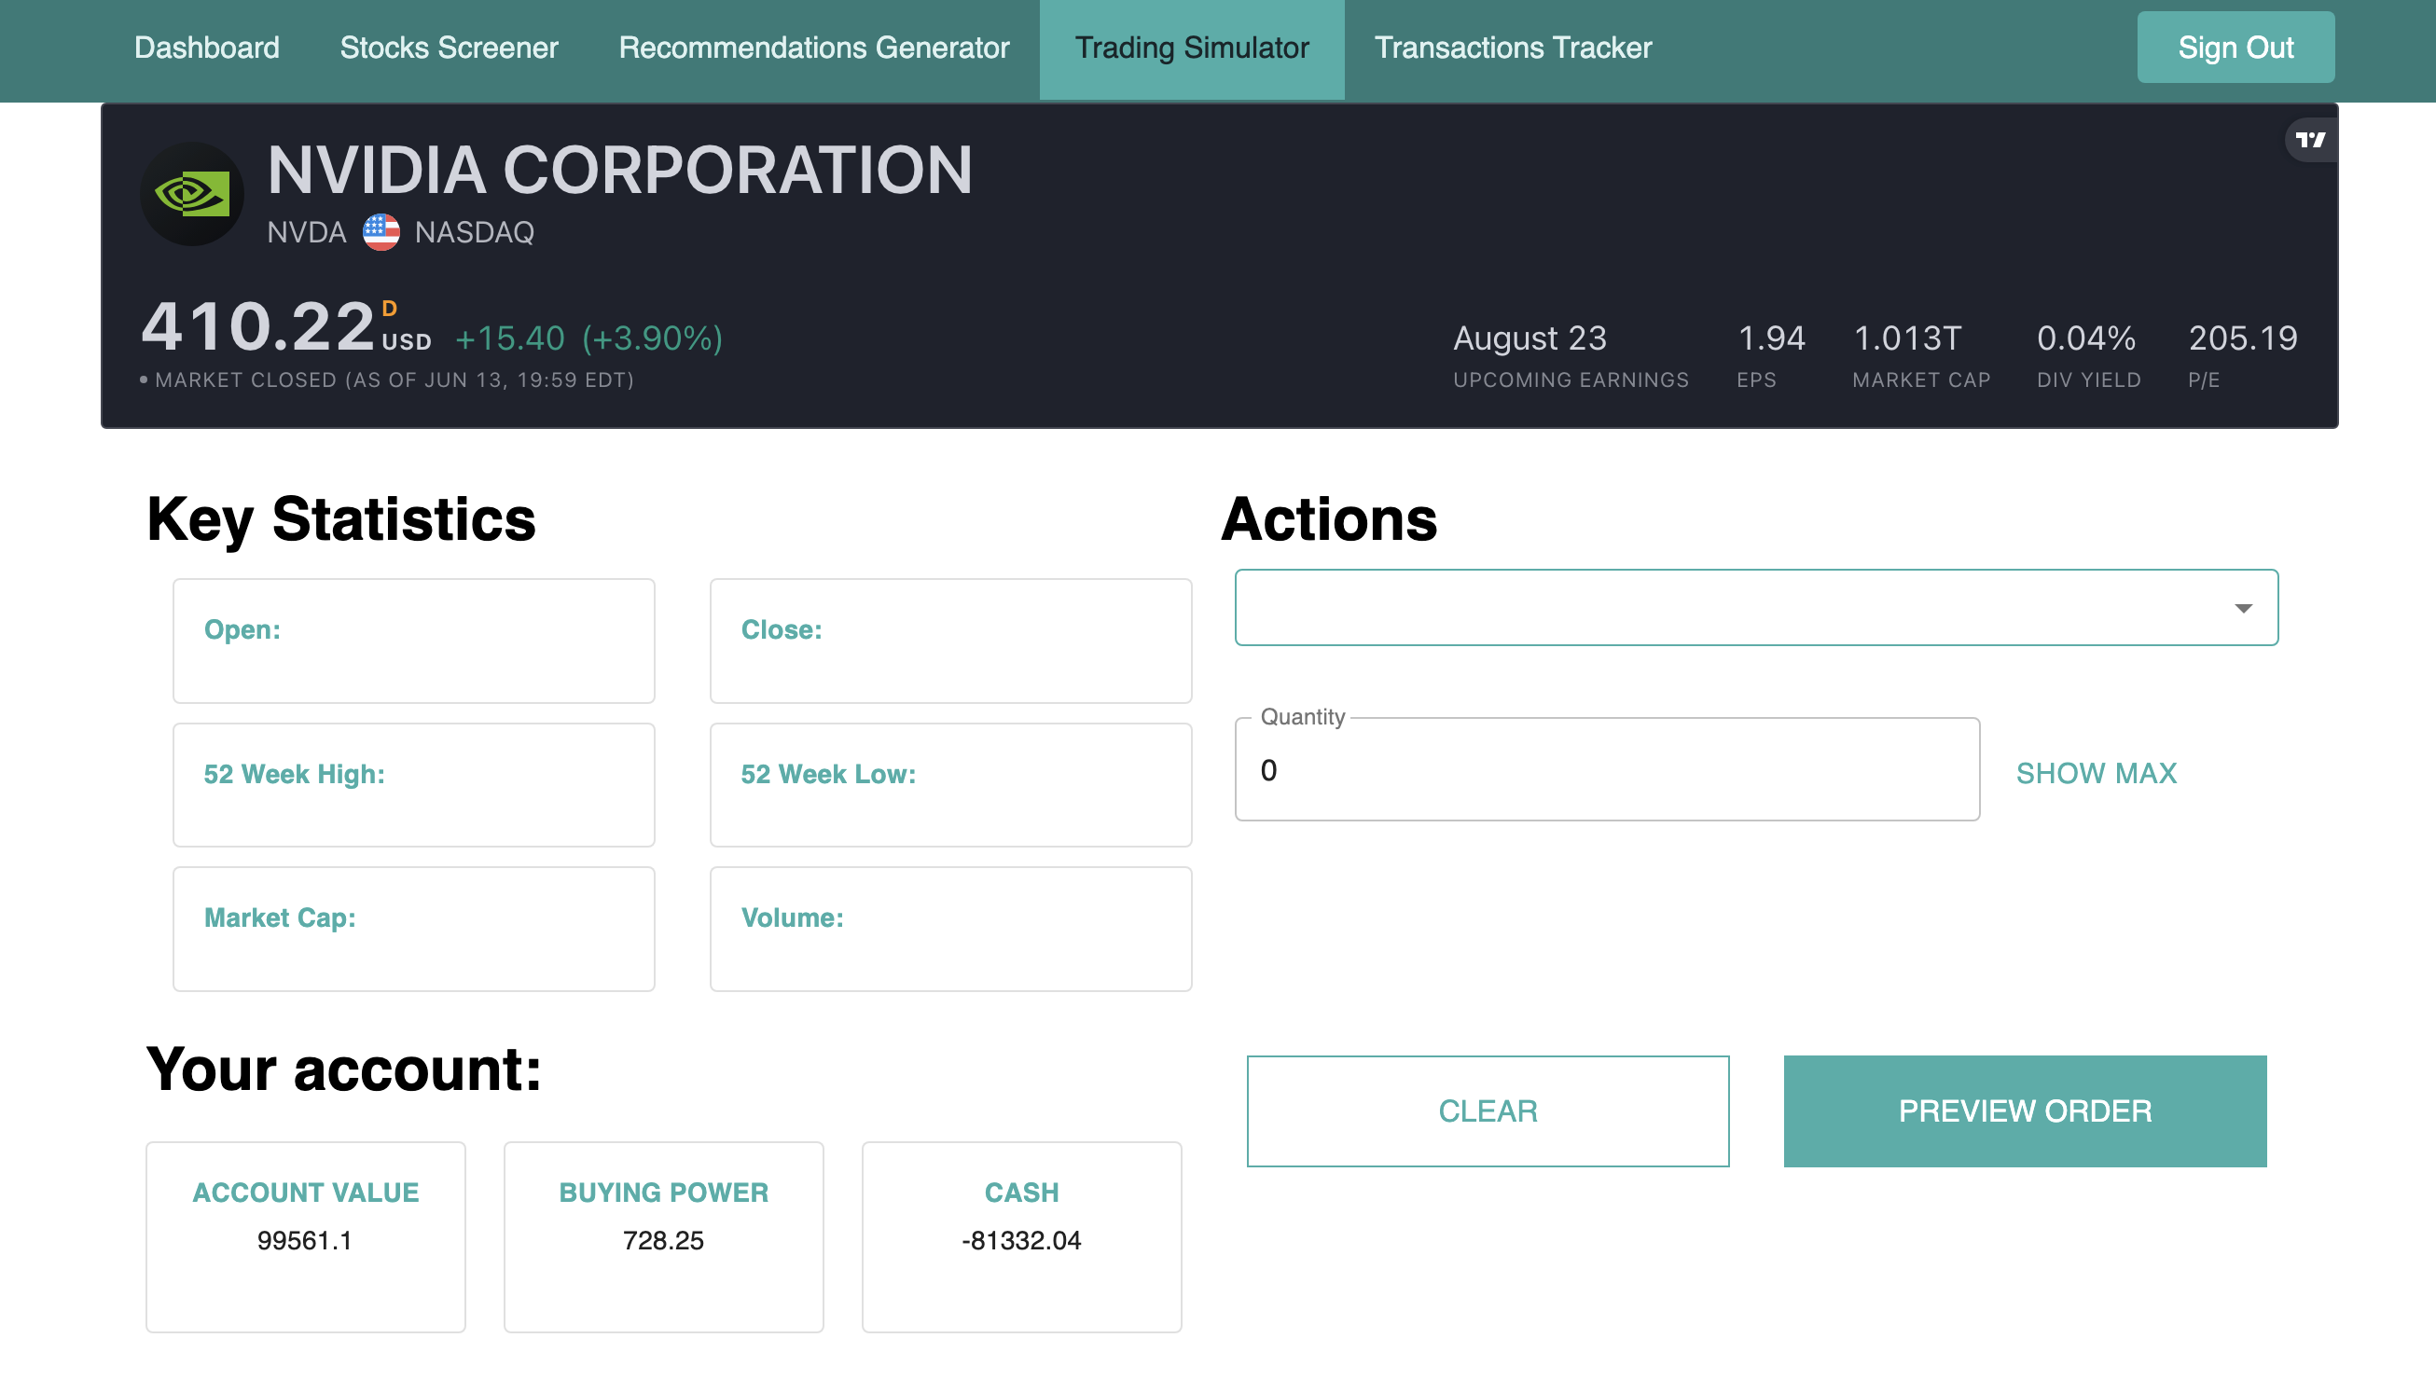Click the Account Value card
The image size is (2436, 1393).
[x=305, y=1236]
